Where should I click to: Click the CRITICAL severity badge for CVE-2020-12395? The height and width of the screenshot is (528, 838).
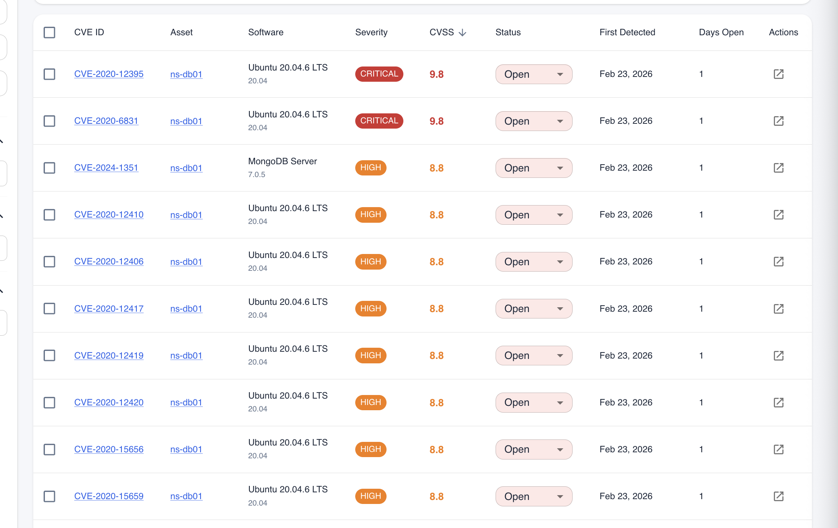tap(379, 74)
